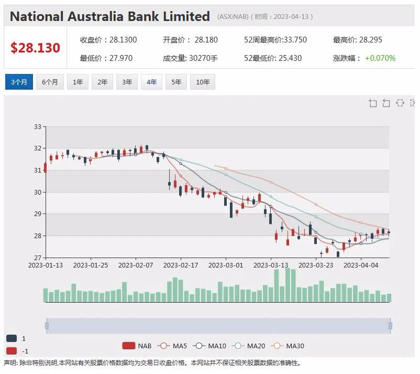Click the (ASX:NAB) ticker label
Screen dimensions: 420x374
pos(233,17)
